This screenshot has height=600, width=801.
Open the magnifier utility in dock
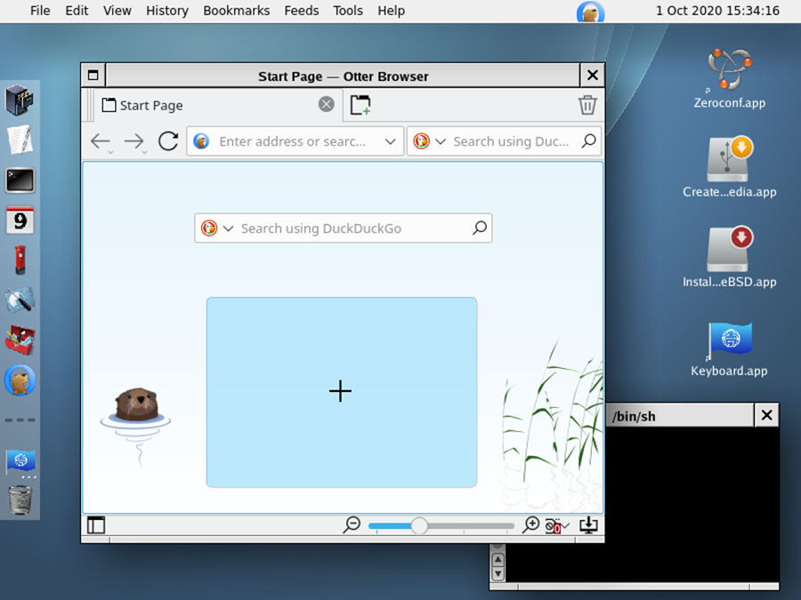[20, 300]
